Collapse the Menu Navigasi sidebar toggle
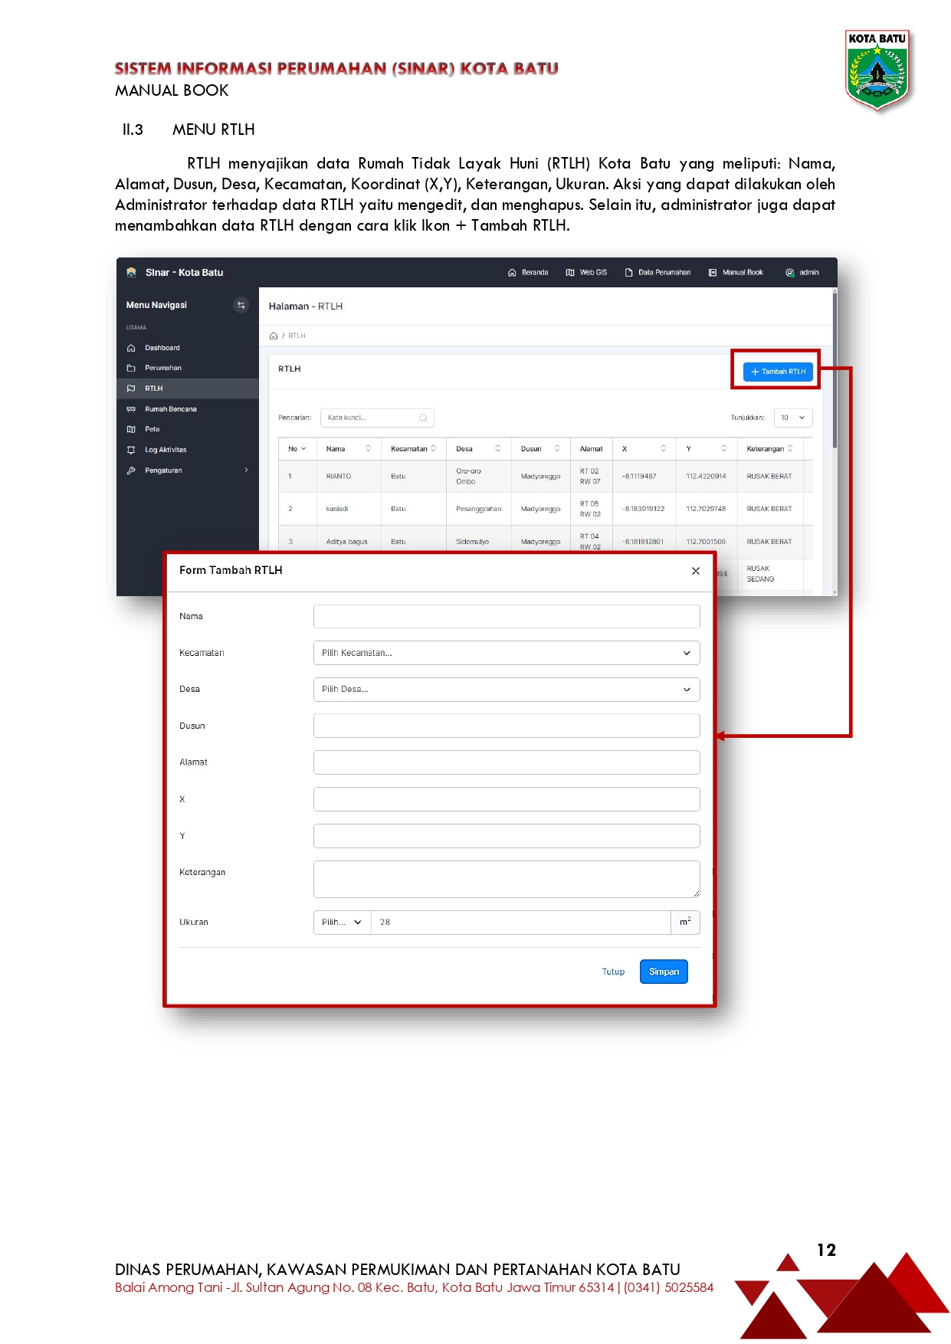951x1344 pixels. pyautogui.click(x=241, y=305)
